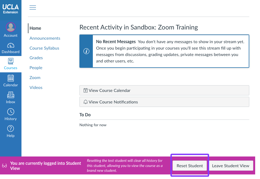Click Leave Student View button
The height and width of the screenshot is (179, 260).
(230, 166)
